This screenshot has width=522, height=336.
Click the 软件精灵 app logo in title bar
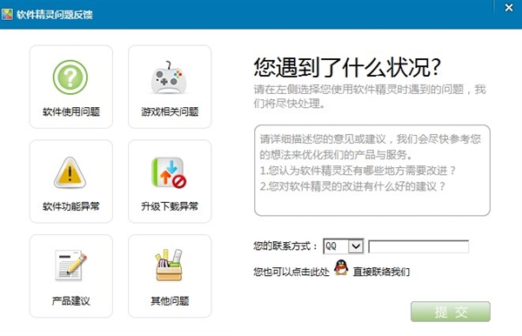pos(7,14)
